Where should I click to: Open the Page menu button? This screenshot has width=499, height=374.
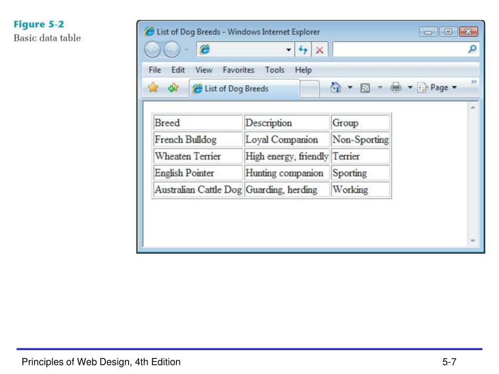pyautogui.click(x=437, y=88)
